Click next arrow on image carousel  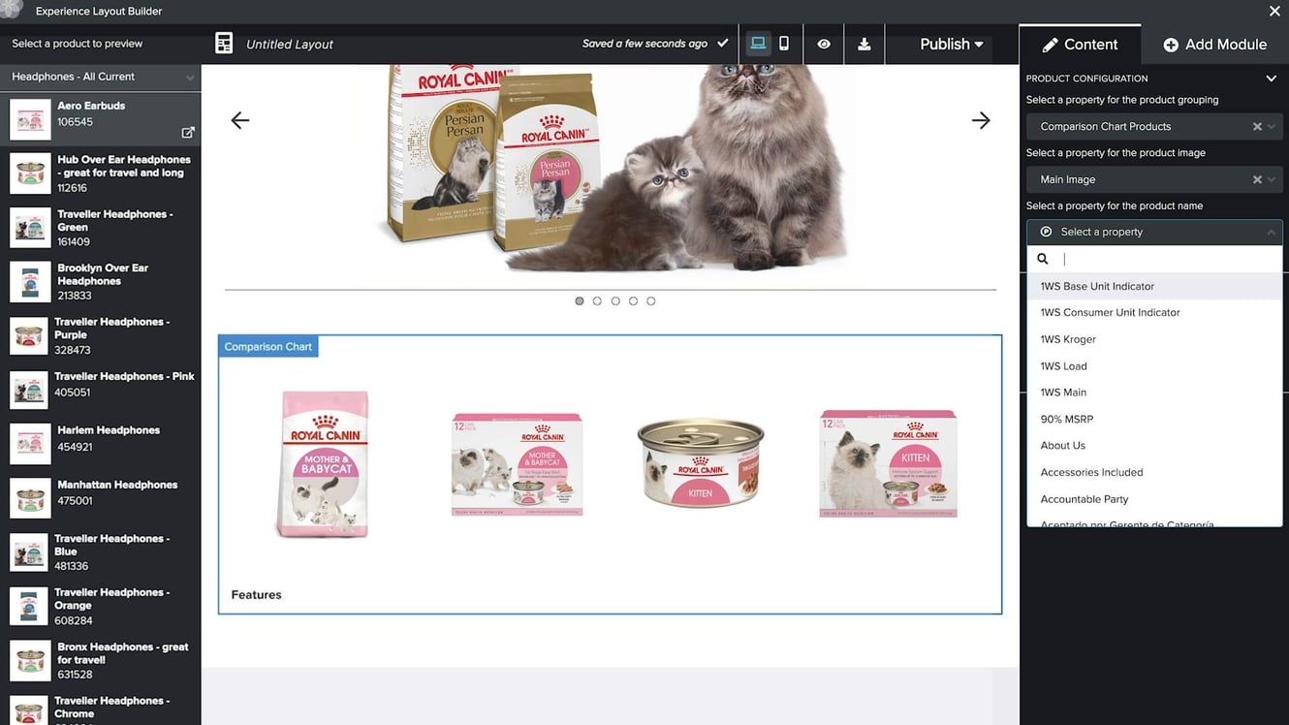(981, 120)
